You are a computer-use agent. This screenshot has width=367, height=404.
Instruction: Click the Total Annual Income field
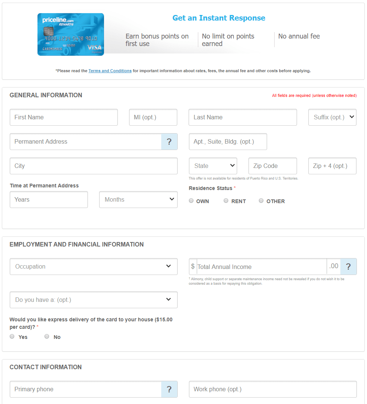[x=261, y=267]
